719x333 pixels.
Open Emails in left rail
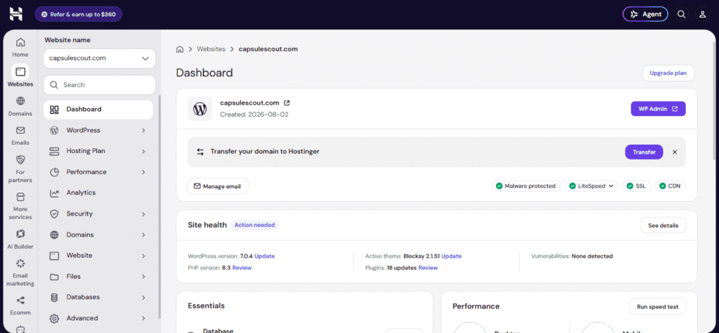point(20,136)
